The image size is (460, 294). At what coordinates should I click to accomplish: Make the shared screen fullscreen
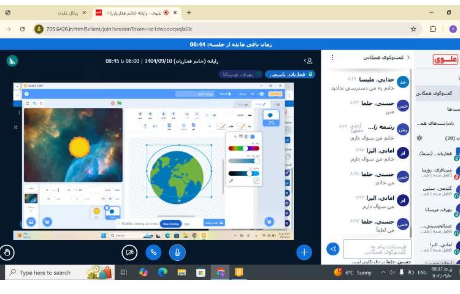click(15, 127)
